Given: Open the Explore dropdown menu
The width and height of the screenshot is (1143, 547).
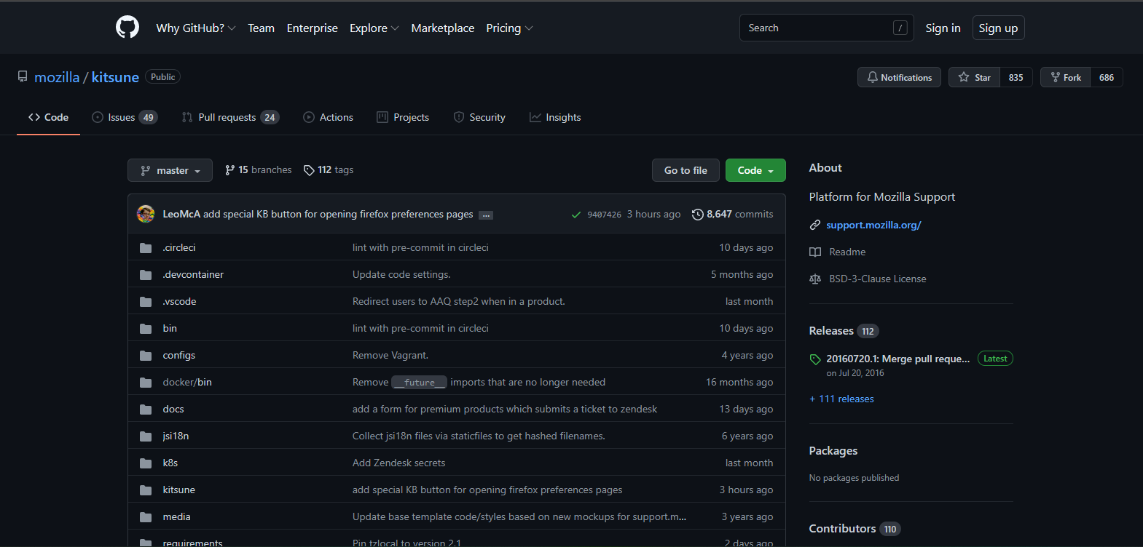Looking at the screenshot, I should coord(374,28).
